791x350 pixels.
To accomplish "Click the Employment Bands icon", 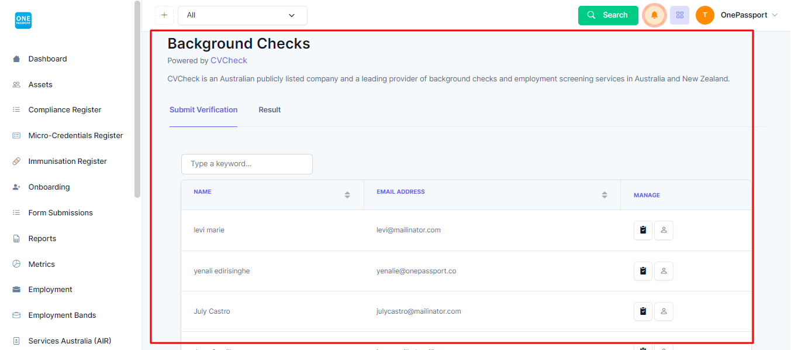I will pyautogui.click(x=16, y=315).
